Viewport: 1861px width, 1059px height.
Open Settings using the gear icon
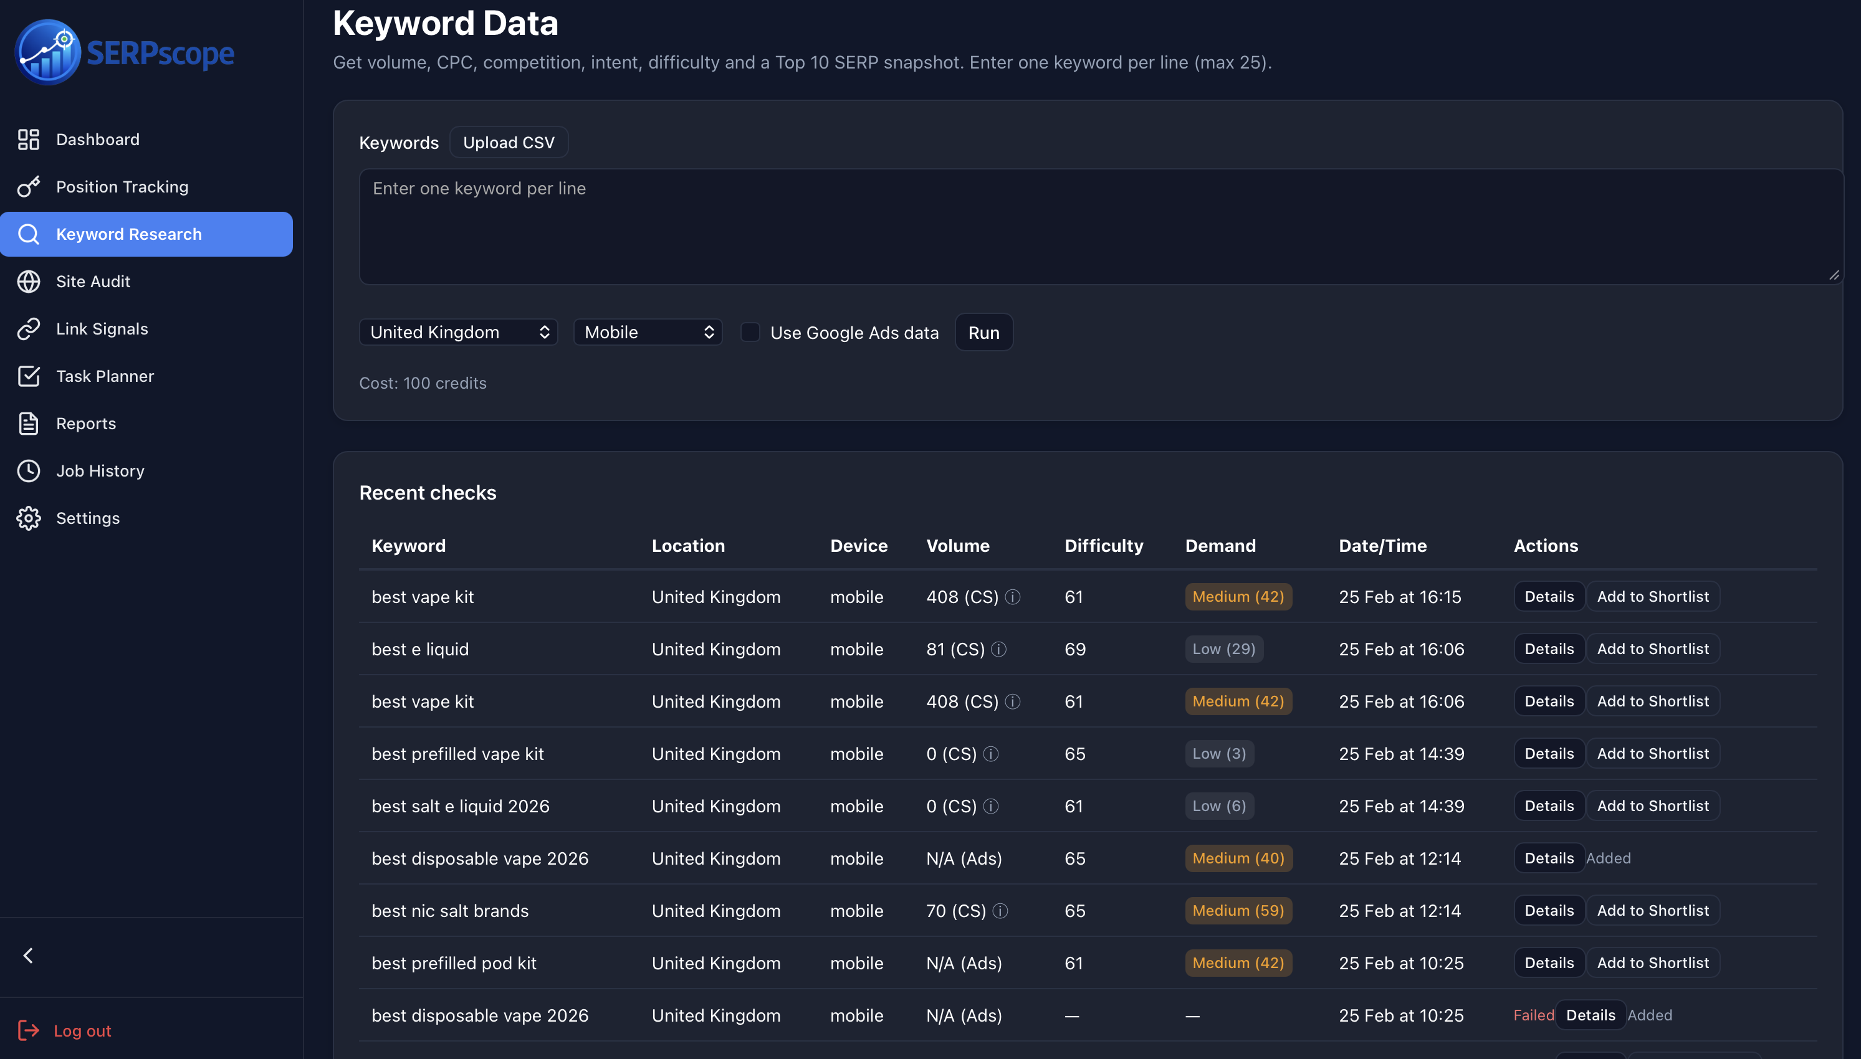coord(29,518)
